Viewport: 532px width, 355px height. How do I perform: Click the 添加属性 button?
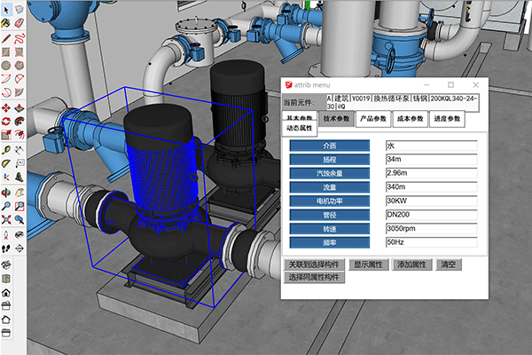point(412,264)
